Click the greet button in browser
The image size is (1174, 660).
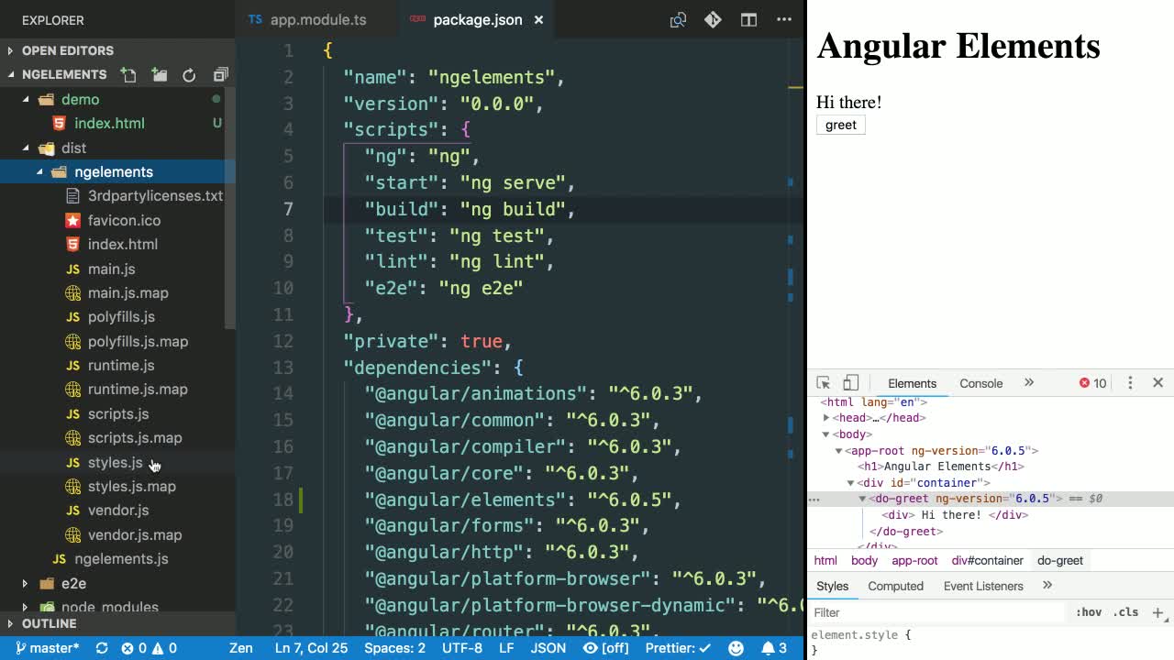[x=841, y=125]
